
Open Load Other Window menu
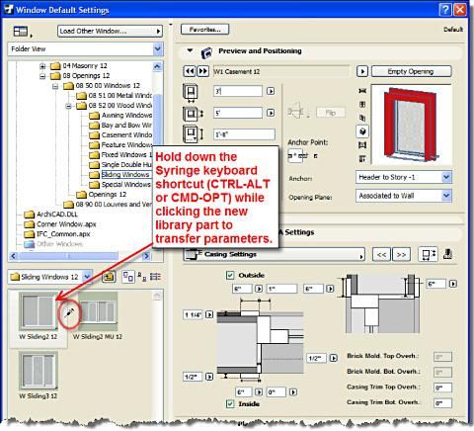pyautogui.click(x=110, y=32)
